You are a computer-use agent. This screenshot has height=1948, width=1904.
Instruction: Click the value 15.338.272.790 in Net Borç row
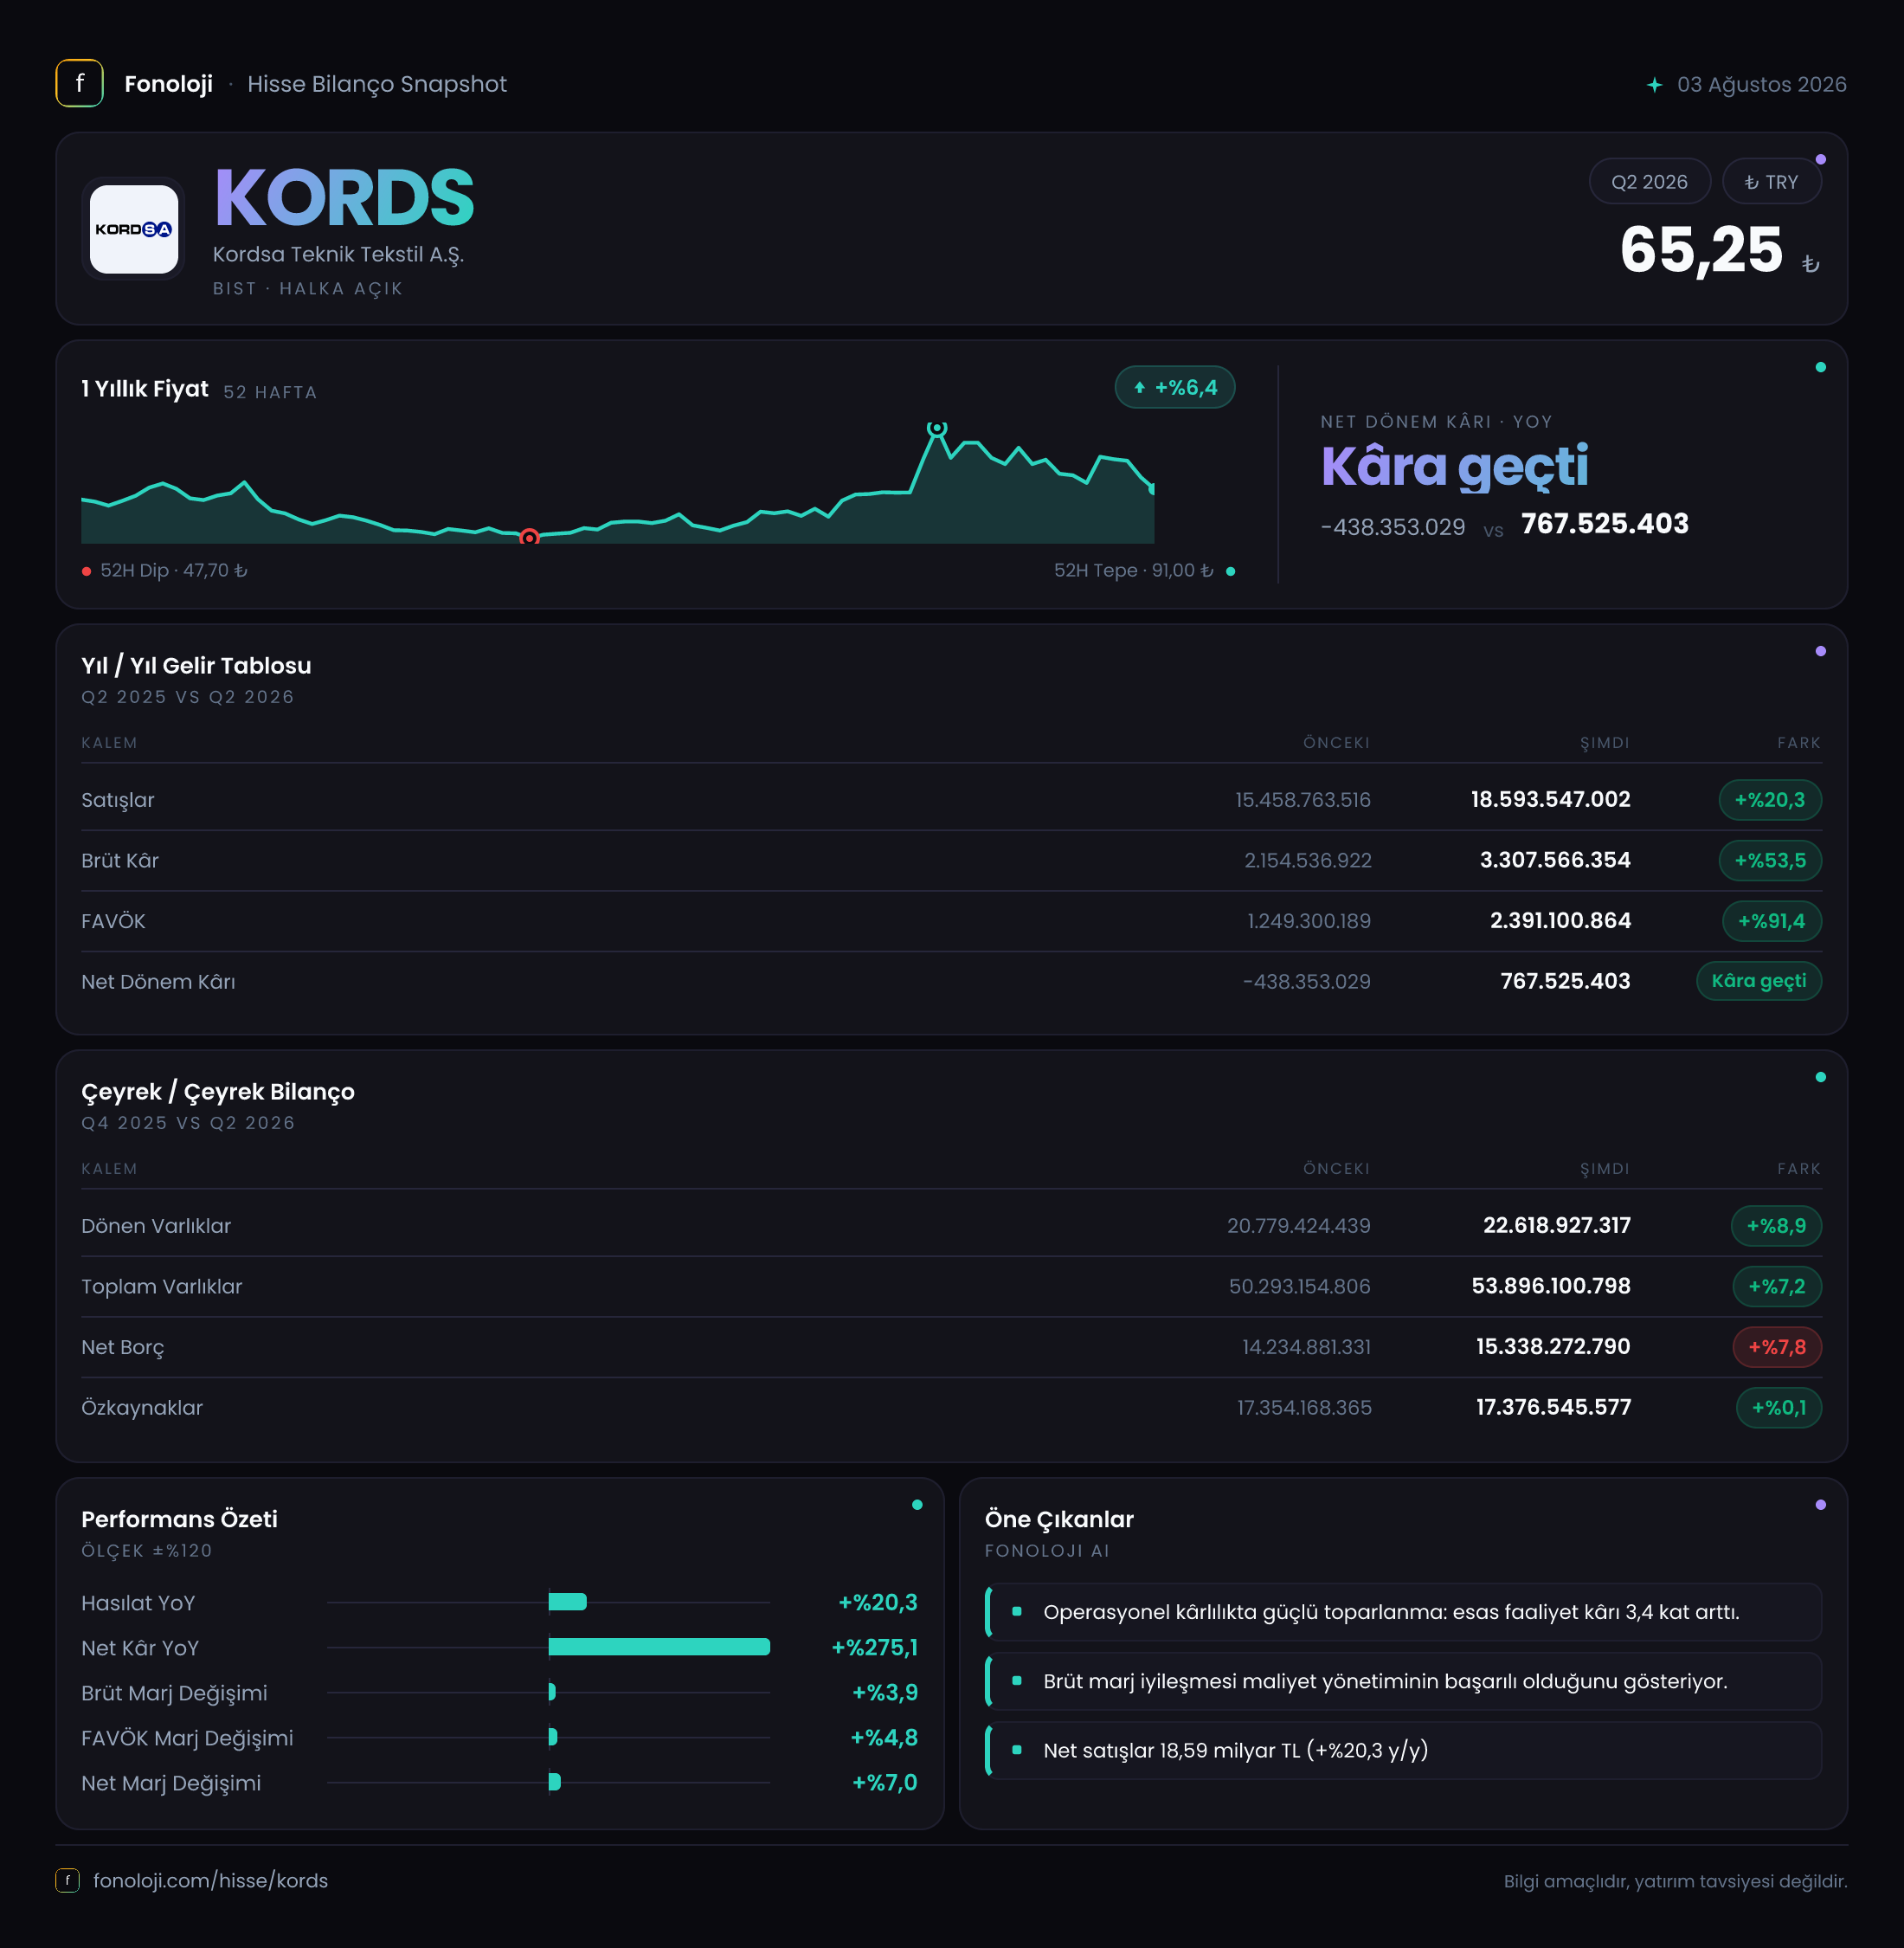[1552, 1346]
